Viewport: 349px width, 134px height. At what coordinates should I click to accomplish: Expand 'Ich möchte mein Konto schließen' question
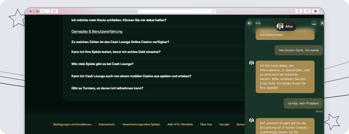119,20
